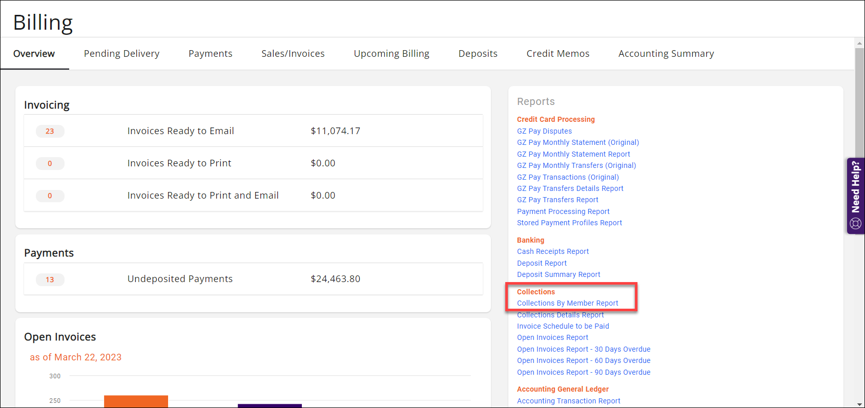Select the Deposits tab
The image size is (865, 408).
click(478, 54)
